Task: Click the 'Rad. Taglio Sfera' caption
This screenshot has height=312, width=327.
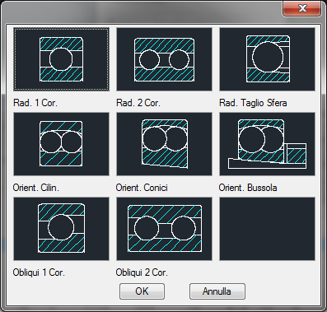Action: pos(253,103)
